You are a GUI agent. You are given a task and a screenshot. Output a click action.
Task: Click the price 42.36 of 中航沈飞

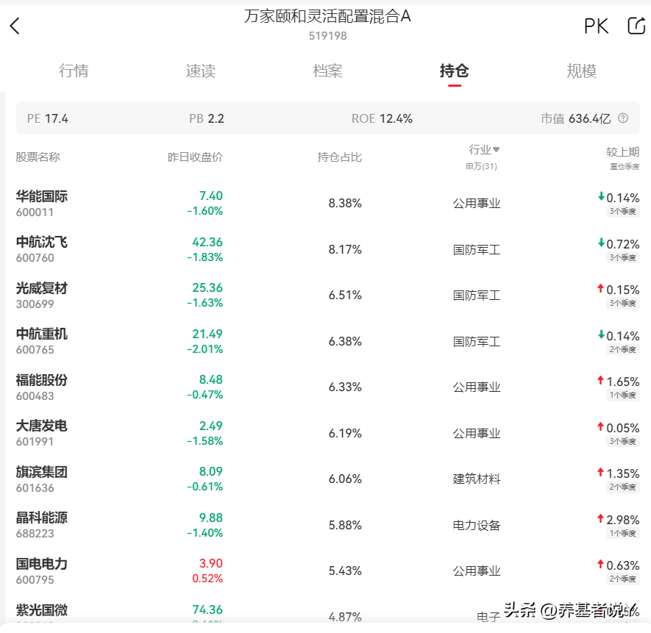click(x=207, y=242)
